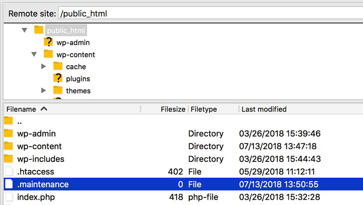The width and height of the screenshot is (363, 205).
Task: Expand the themes folder in tree
Action: click(x=44, y=91)
